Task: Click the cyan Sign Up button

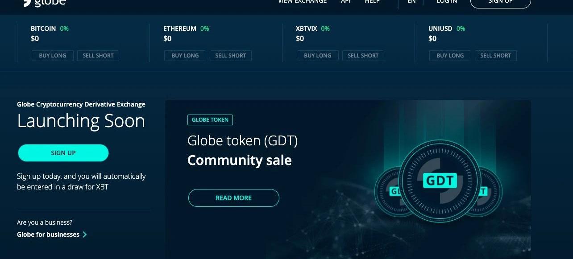Action: tap(63, 153)
